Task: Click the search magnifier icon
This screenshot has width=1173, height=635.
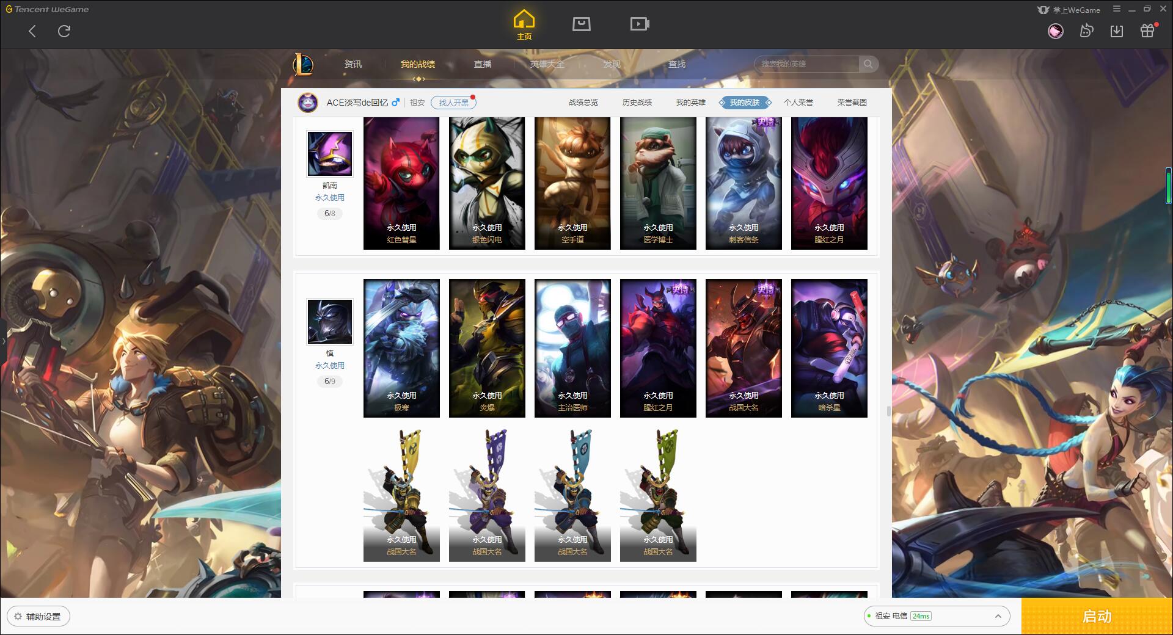Action: [x=868, y=64]
